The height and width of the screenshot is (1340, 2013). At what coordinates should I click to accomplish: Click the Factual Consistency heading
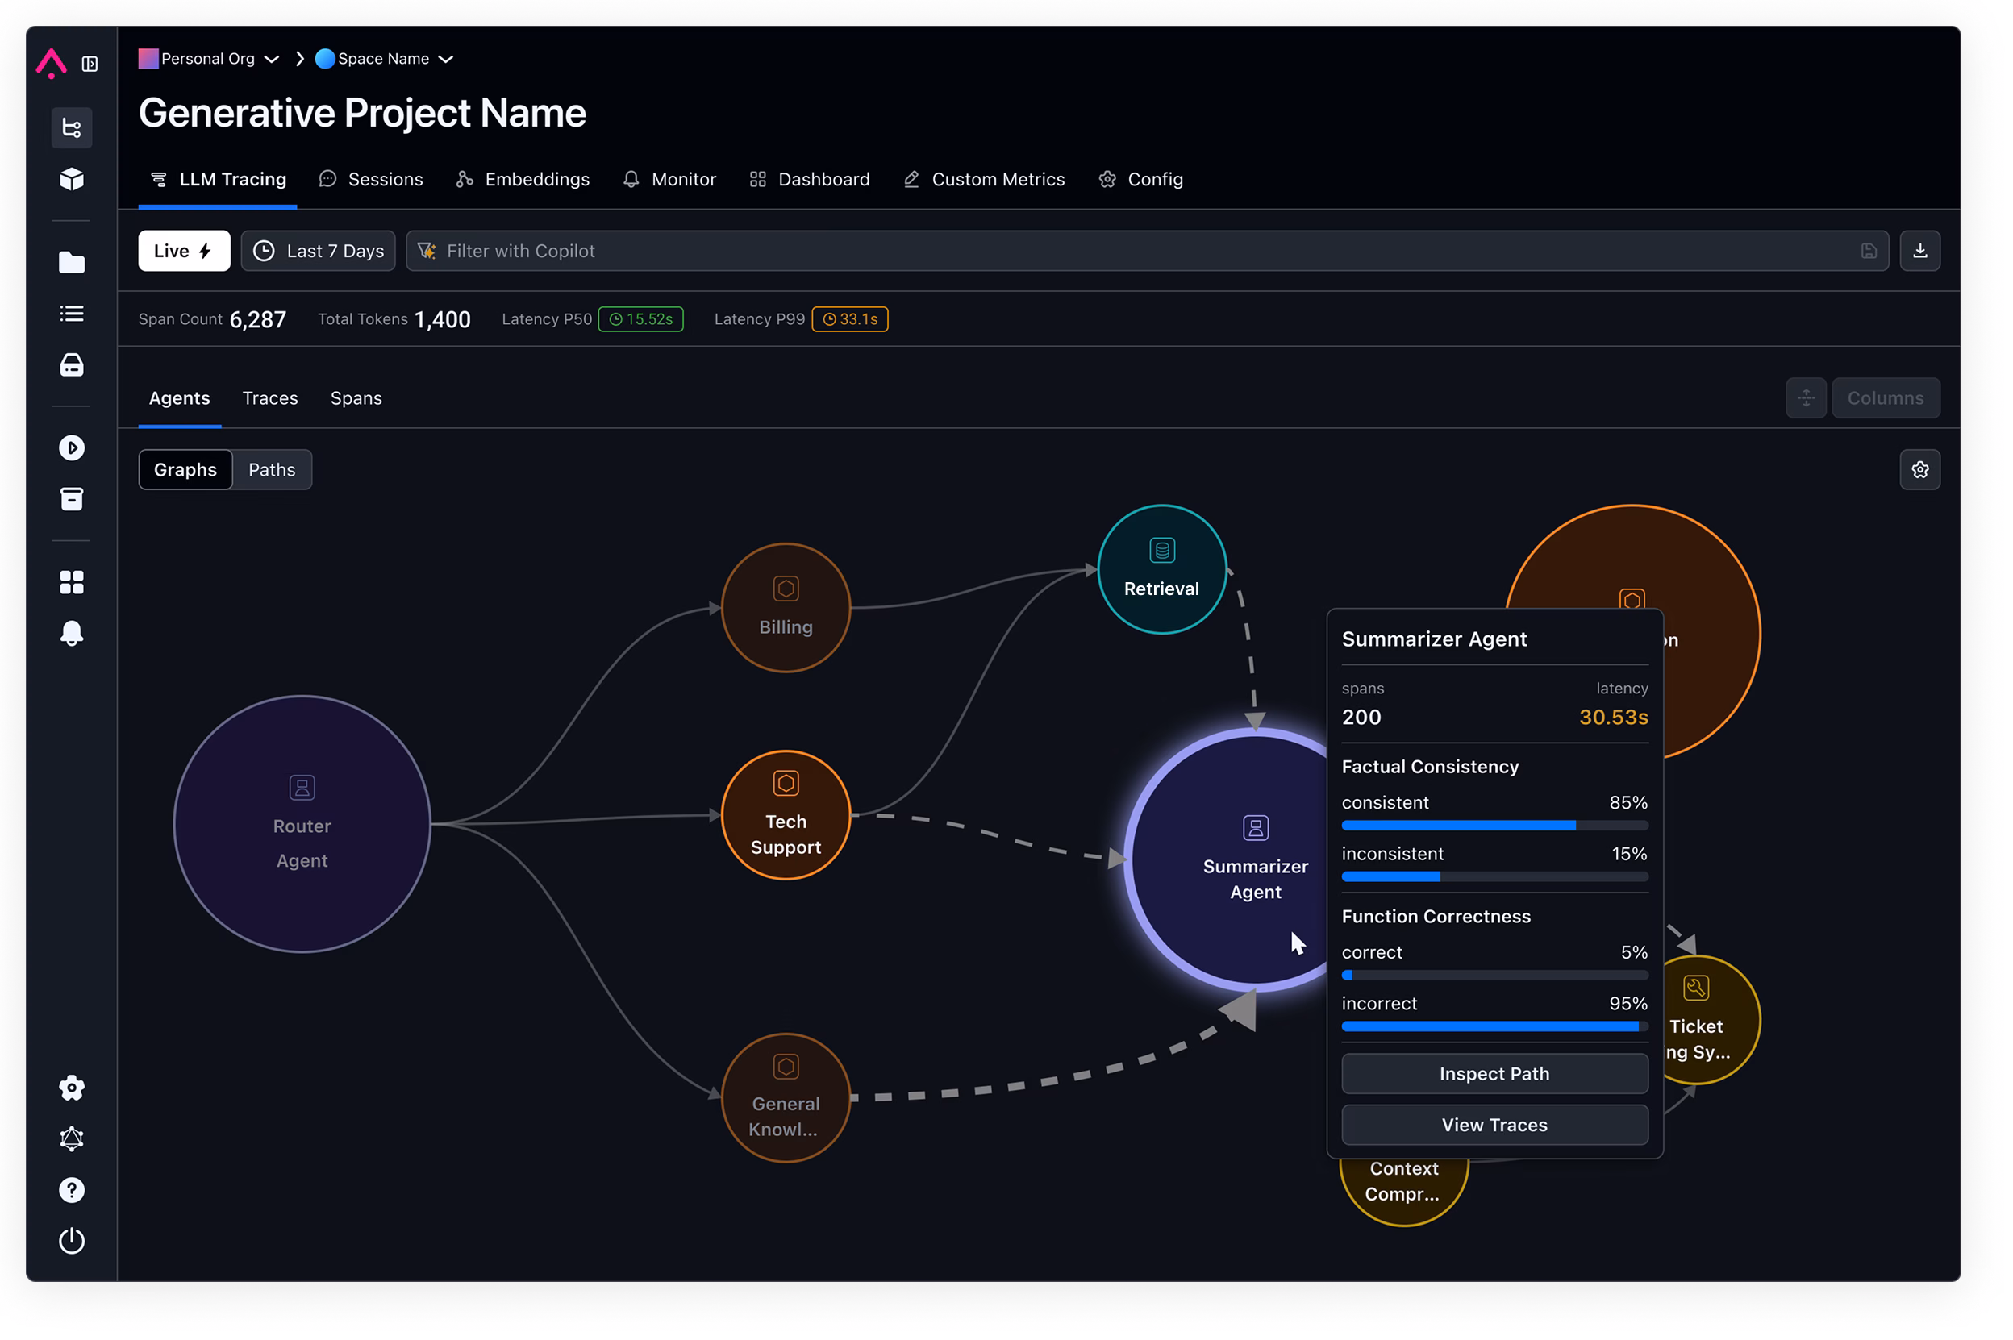pyautogui.click(x=1430, y=767)
